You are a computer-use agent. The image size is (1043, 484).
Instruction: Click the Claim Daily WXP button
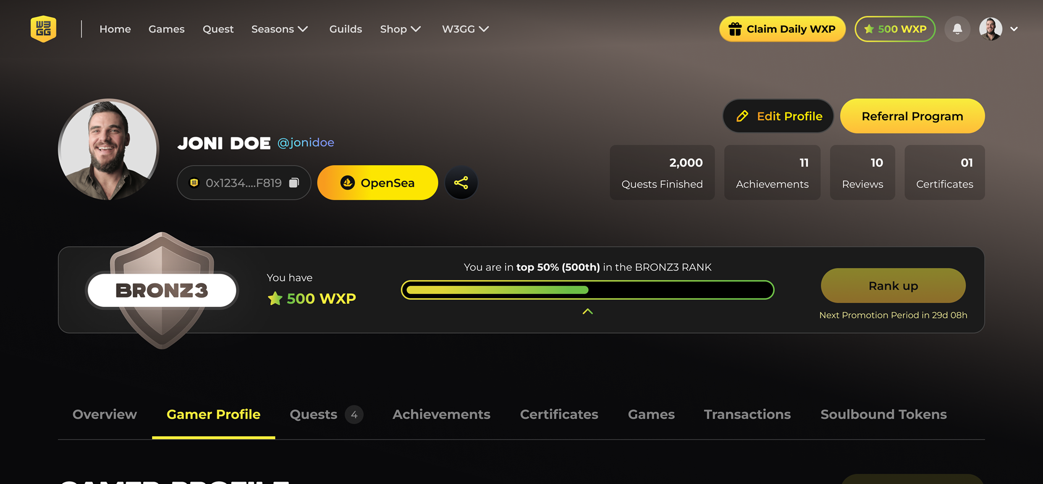[782, 29]
